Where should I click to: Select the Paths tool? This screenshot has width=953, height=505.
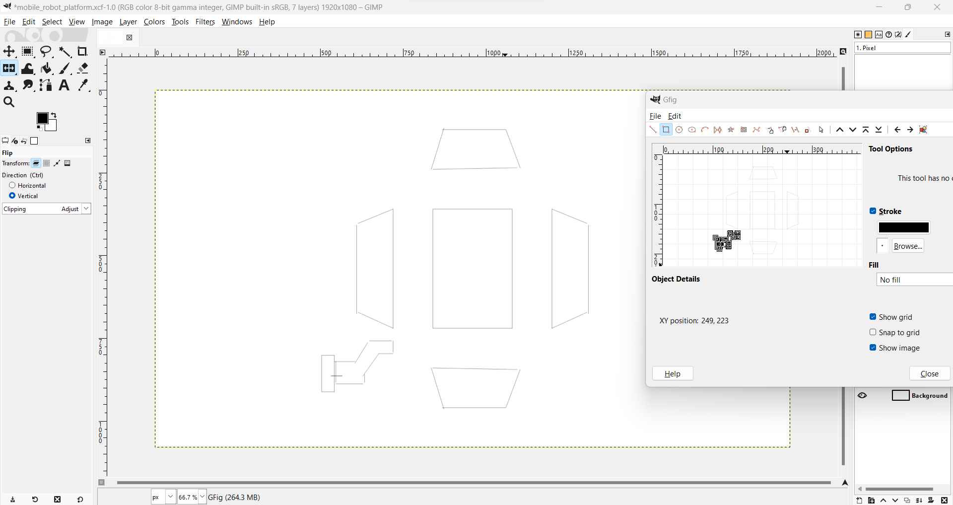(x=46, y=85)
